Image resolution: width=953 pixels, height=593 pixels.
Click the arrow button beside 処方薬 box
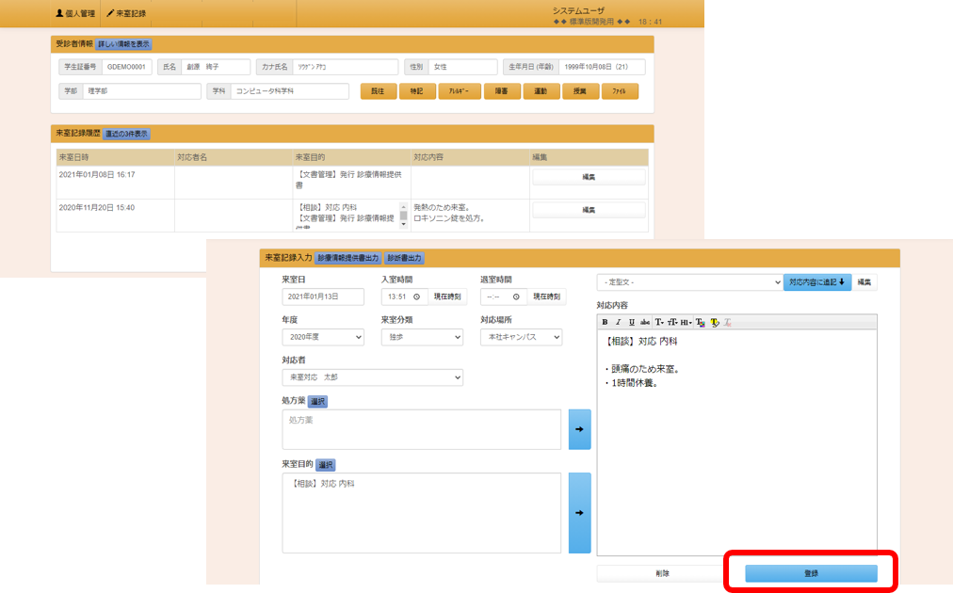[x=579, y=429]
